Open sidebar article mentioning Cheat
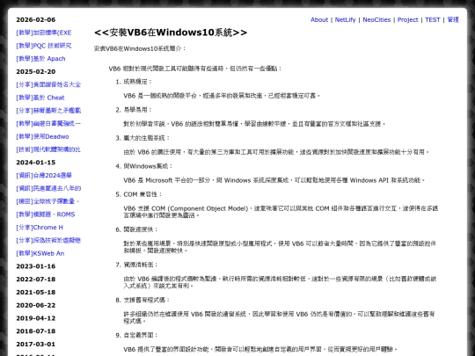 pos(40,98)
